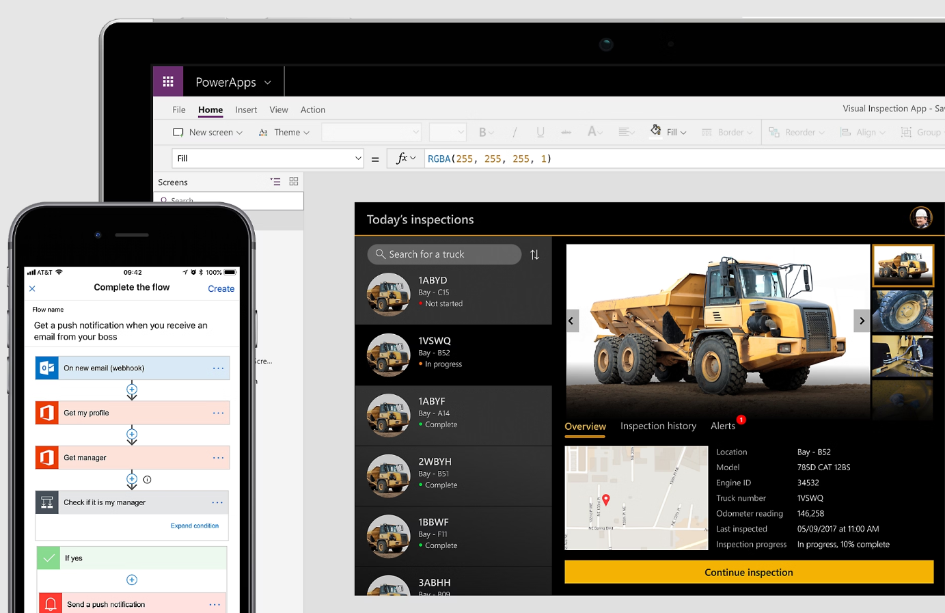
Task: Add an action under the If yes branch
Action: pyautogui.click(x=132, y=580)
